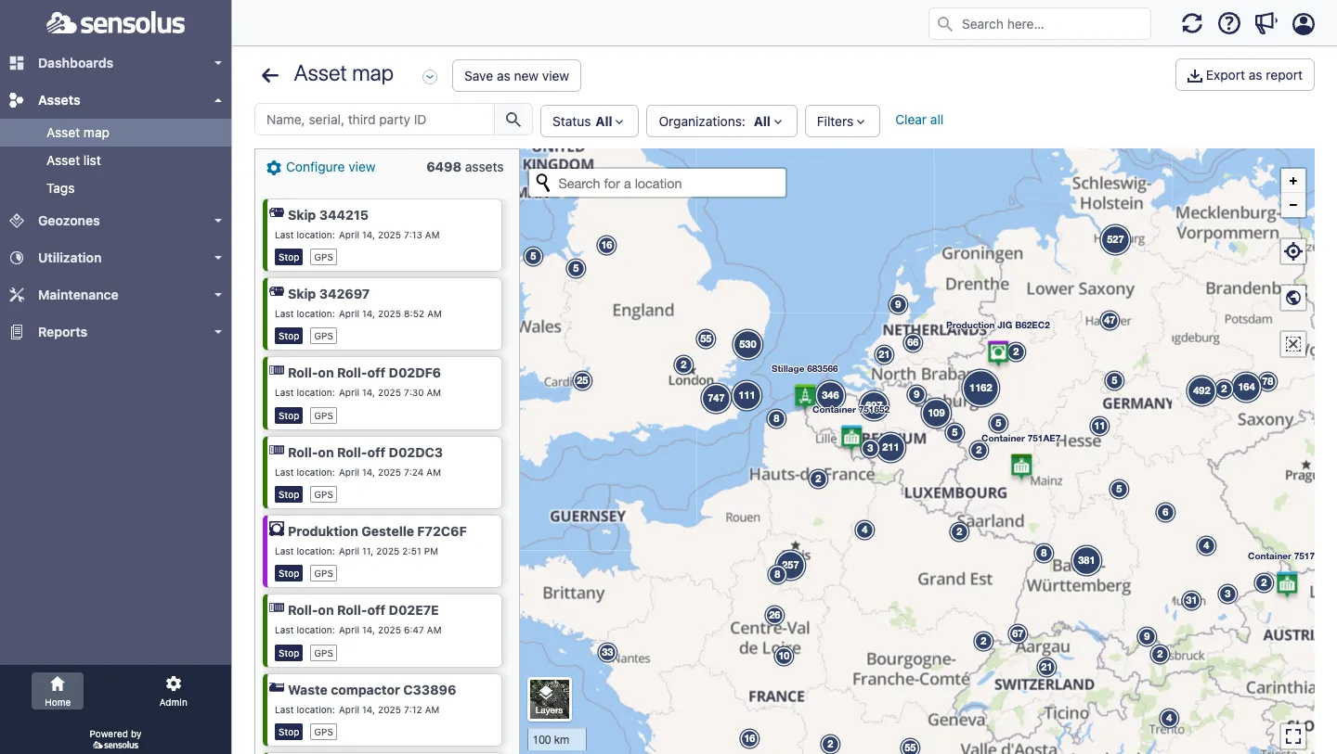Click the 530 asset cluster near London

747,344
